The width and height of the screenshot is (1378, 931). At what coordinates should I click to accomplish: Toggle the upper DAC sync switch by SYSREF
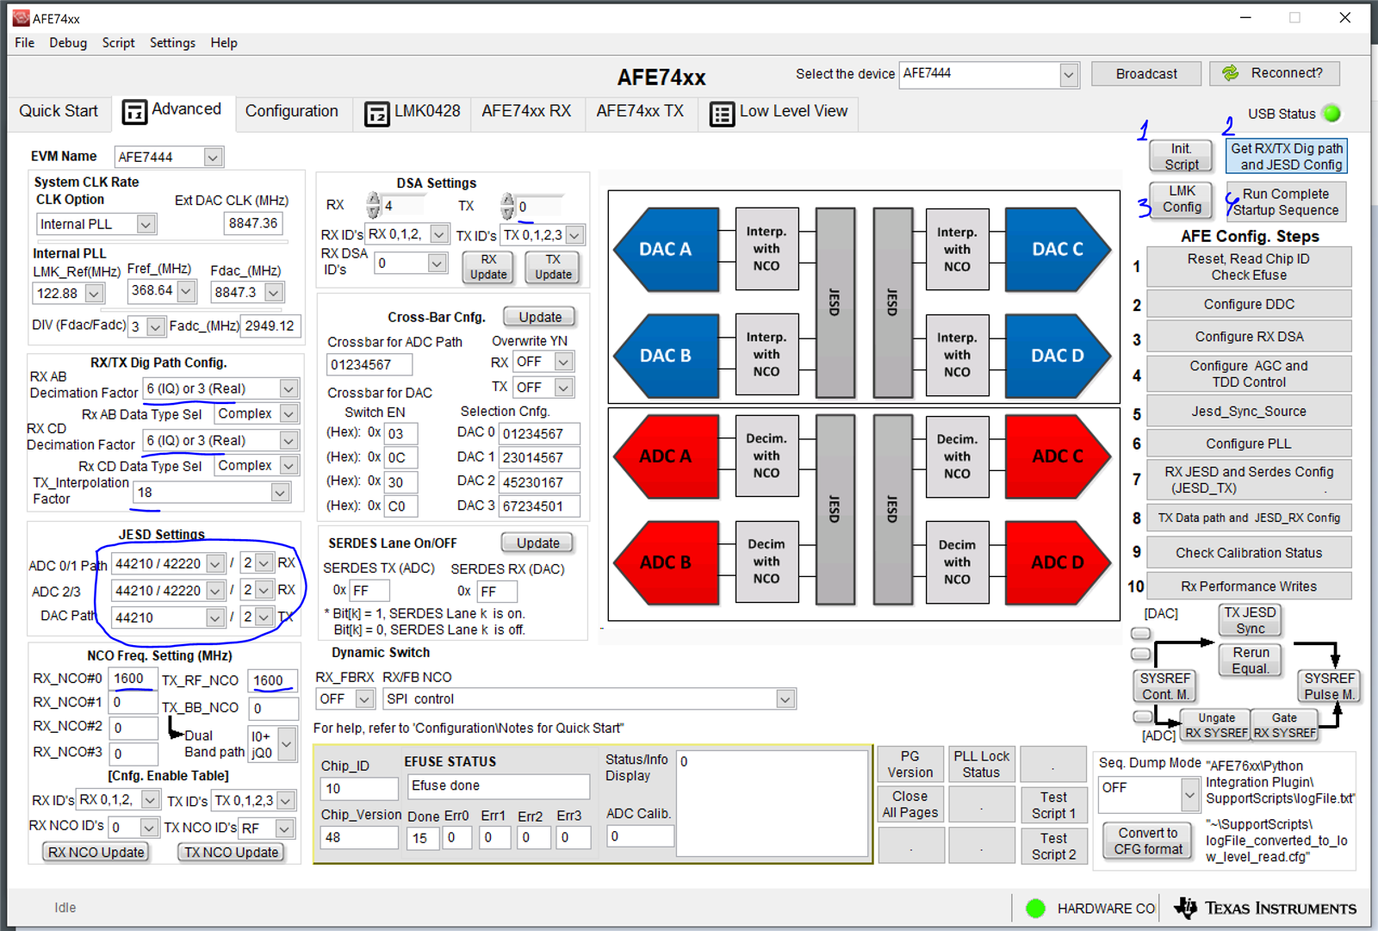click(x=1140, y=634)
